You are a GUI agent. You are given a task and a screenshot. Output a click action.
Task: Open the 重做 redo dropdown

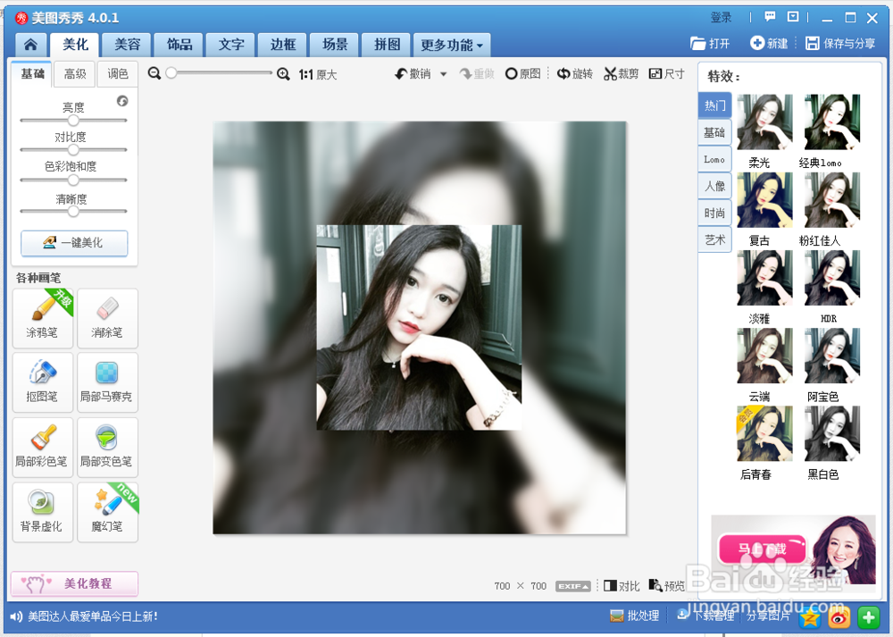(476, 73)
